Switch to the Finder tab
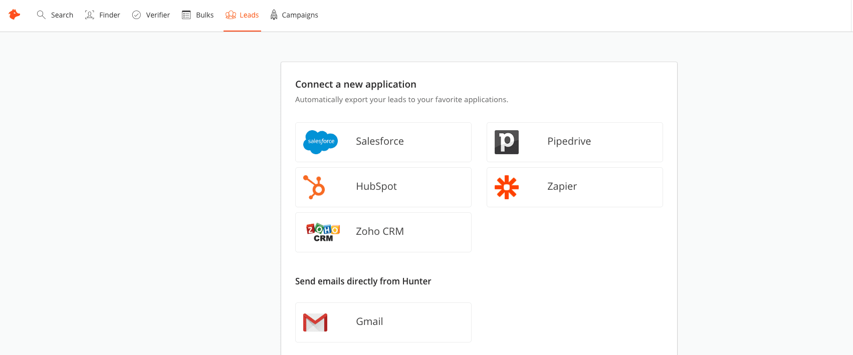Screen dimensions: 853x355 (x=103, y=15)
